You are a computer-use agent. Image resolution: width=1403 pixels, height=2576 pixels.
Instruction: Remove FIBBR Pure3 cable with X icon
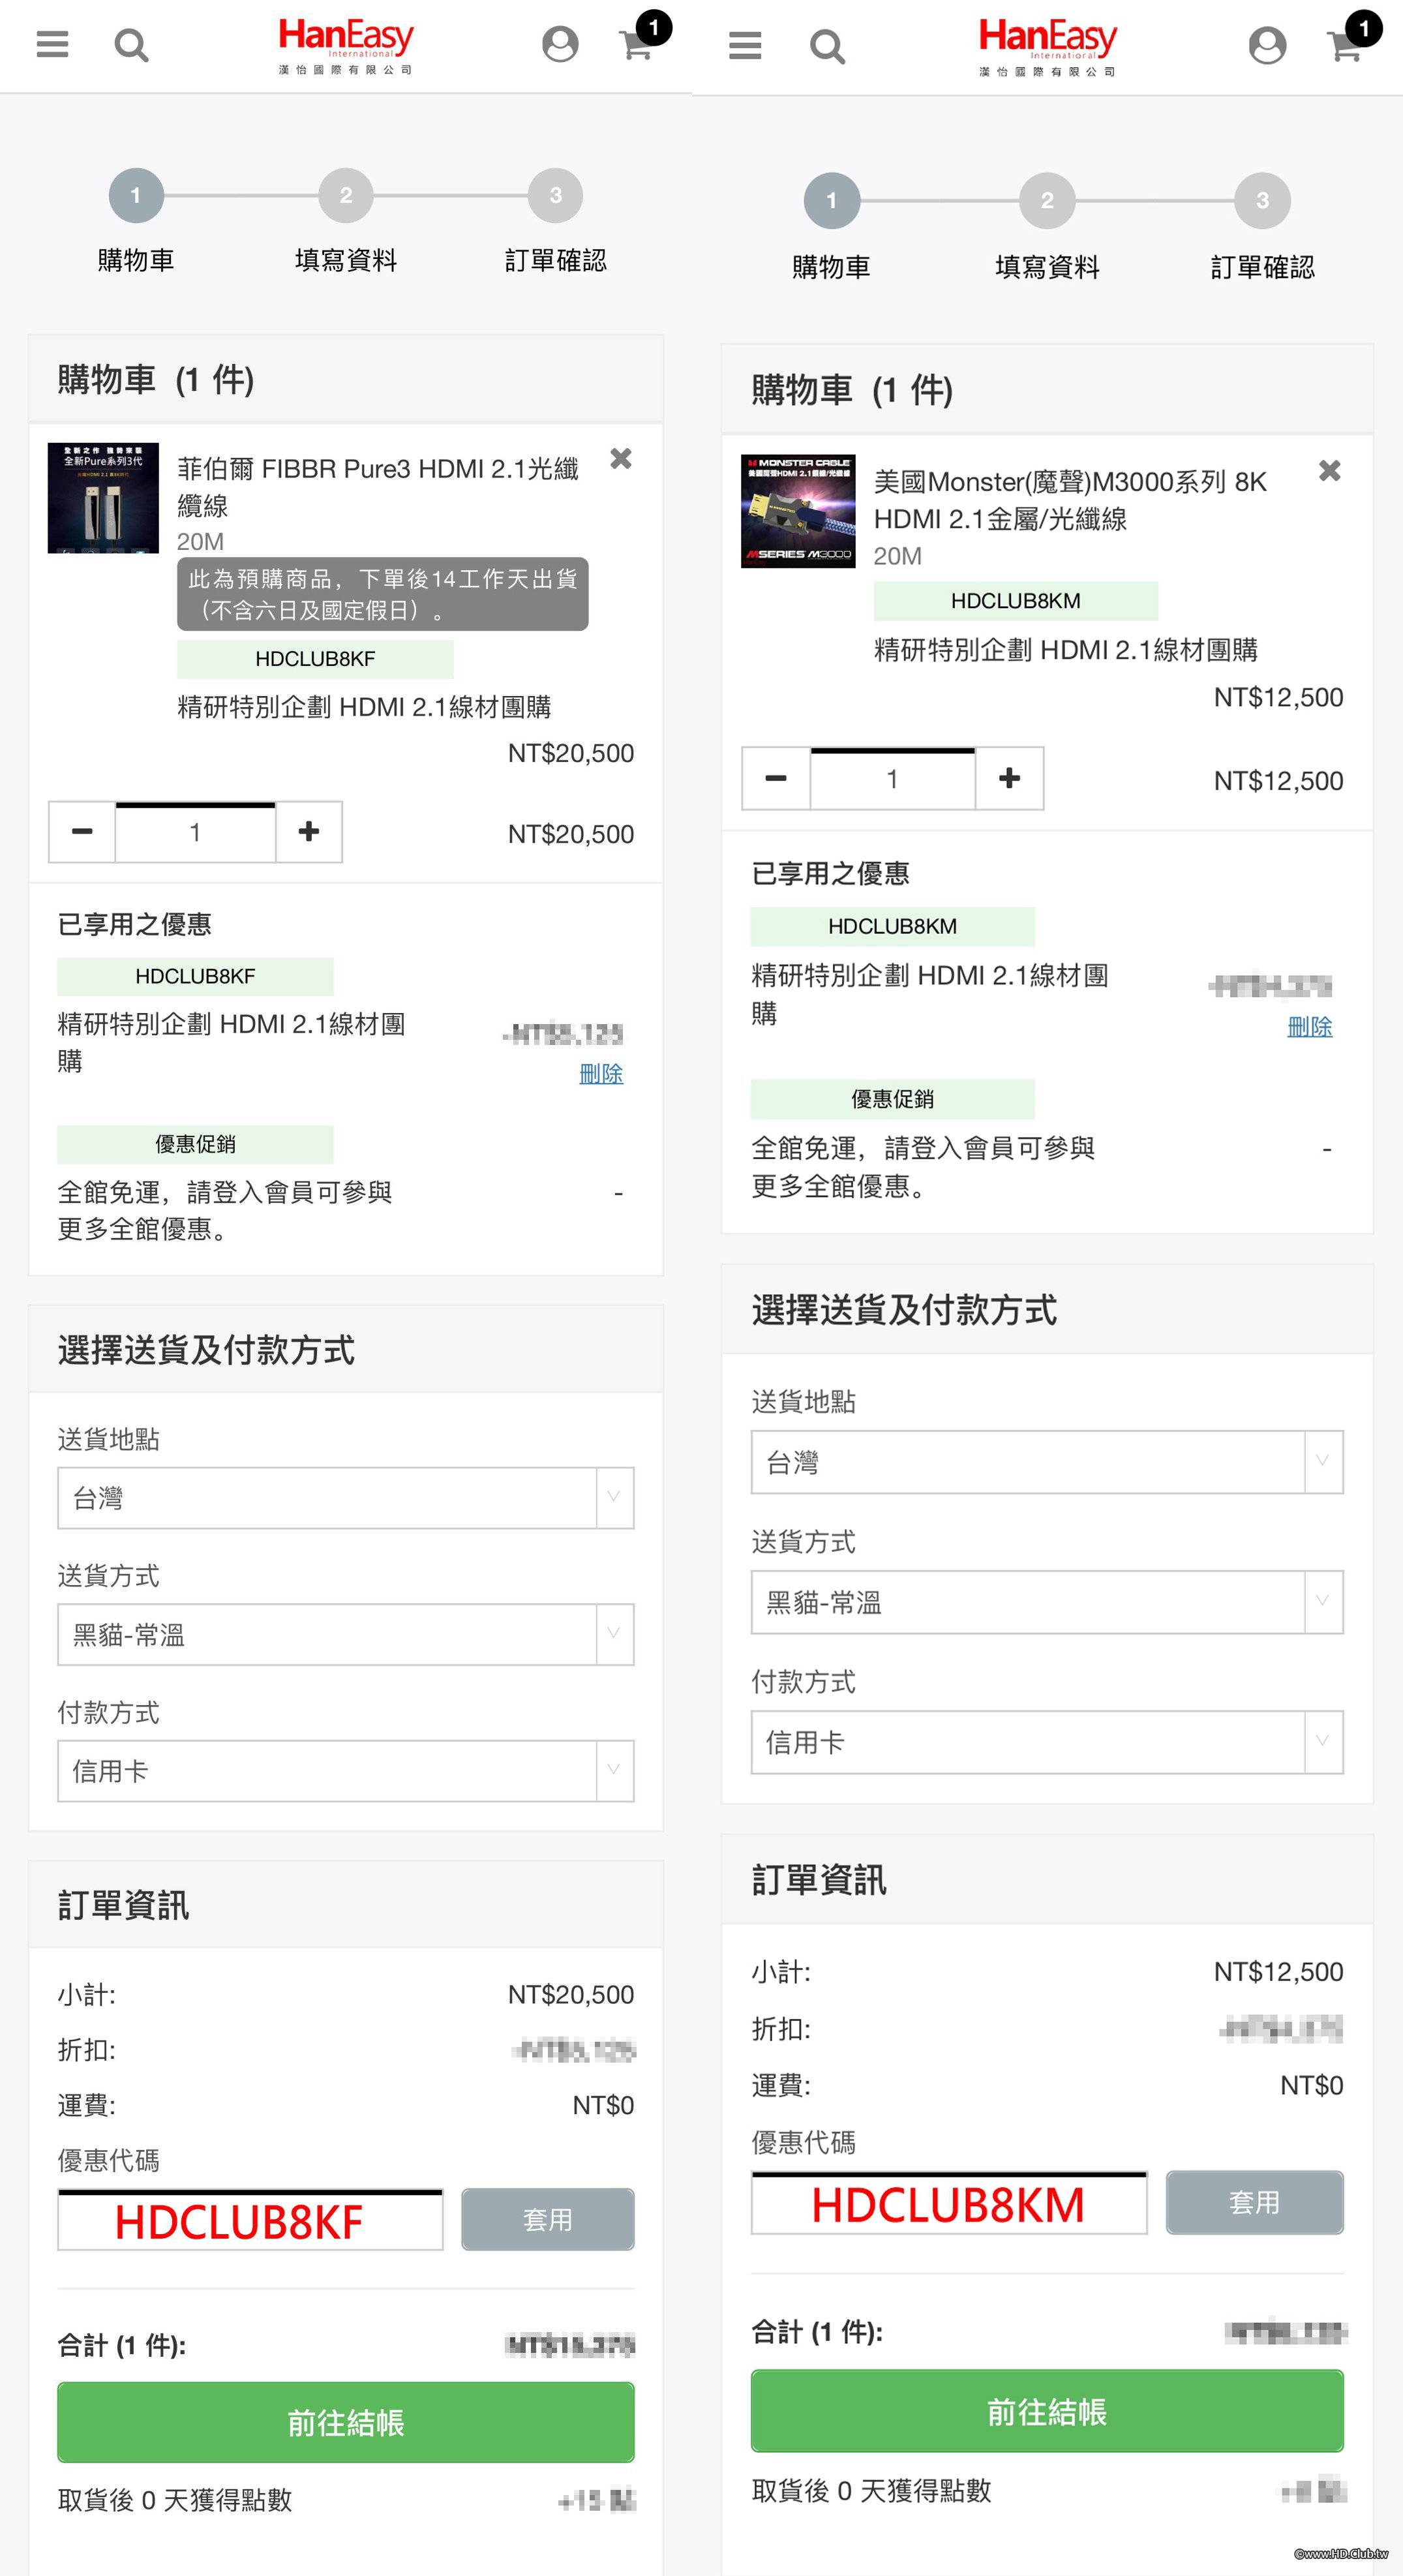[x=621, y=459]
